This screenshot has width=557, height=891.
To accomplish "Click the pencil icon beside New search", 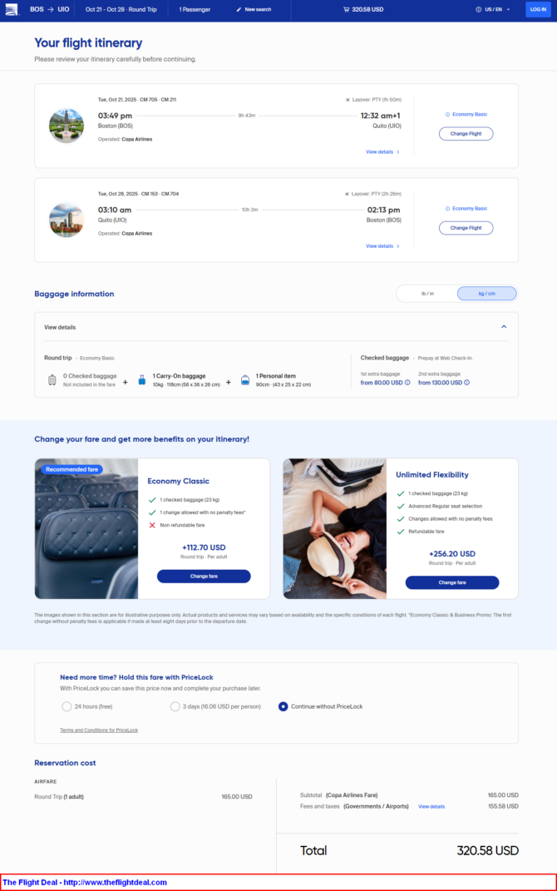I will point(239,10).
